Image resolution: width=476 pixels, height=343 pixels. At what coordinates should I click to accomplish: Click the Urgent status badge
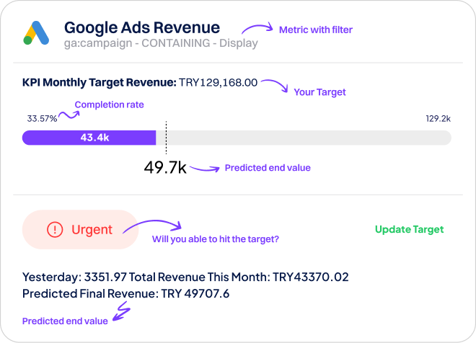click(81, 230)
